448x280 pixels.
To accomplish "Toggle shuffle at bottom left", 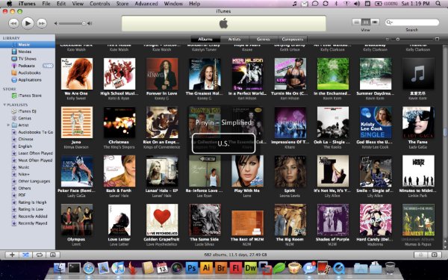I will 25,255.
